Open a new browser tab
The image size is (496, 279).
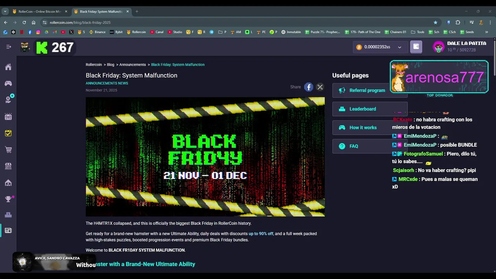137,12
